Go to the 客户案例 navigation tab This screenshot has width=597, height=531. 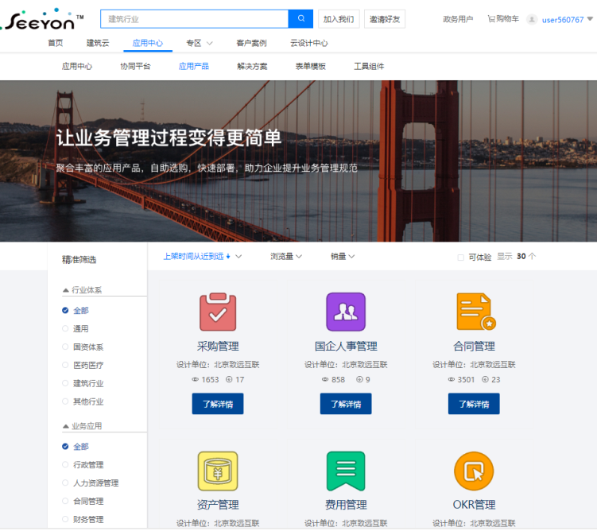(x=251, y=43)
